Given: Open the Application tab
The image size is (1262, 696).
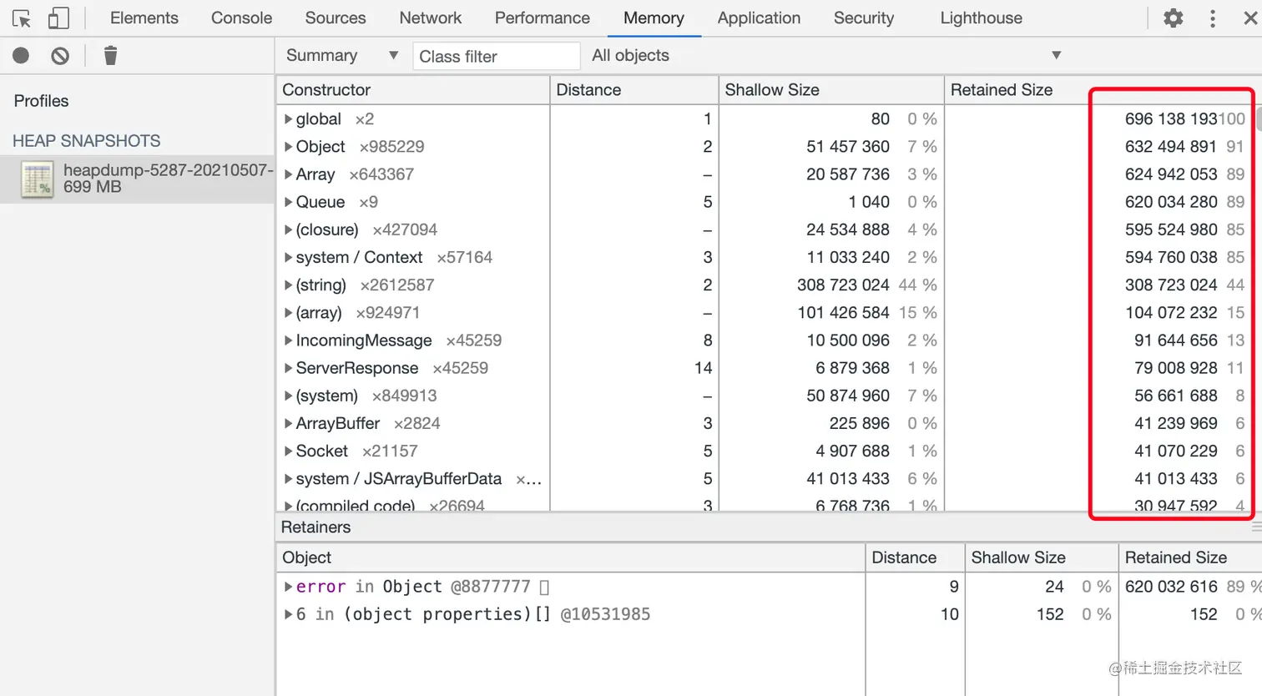Looking at the screenshot, I should click(x=759, y=18).
